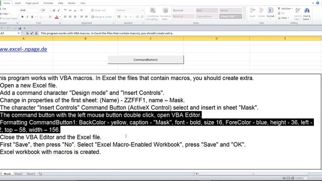Open the Clear dropdown
The width and height of the screenshot is (322, 181).
click(283, 18)
